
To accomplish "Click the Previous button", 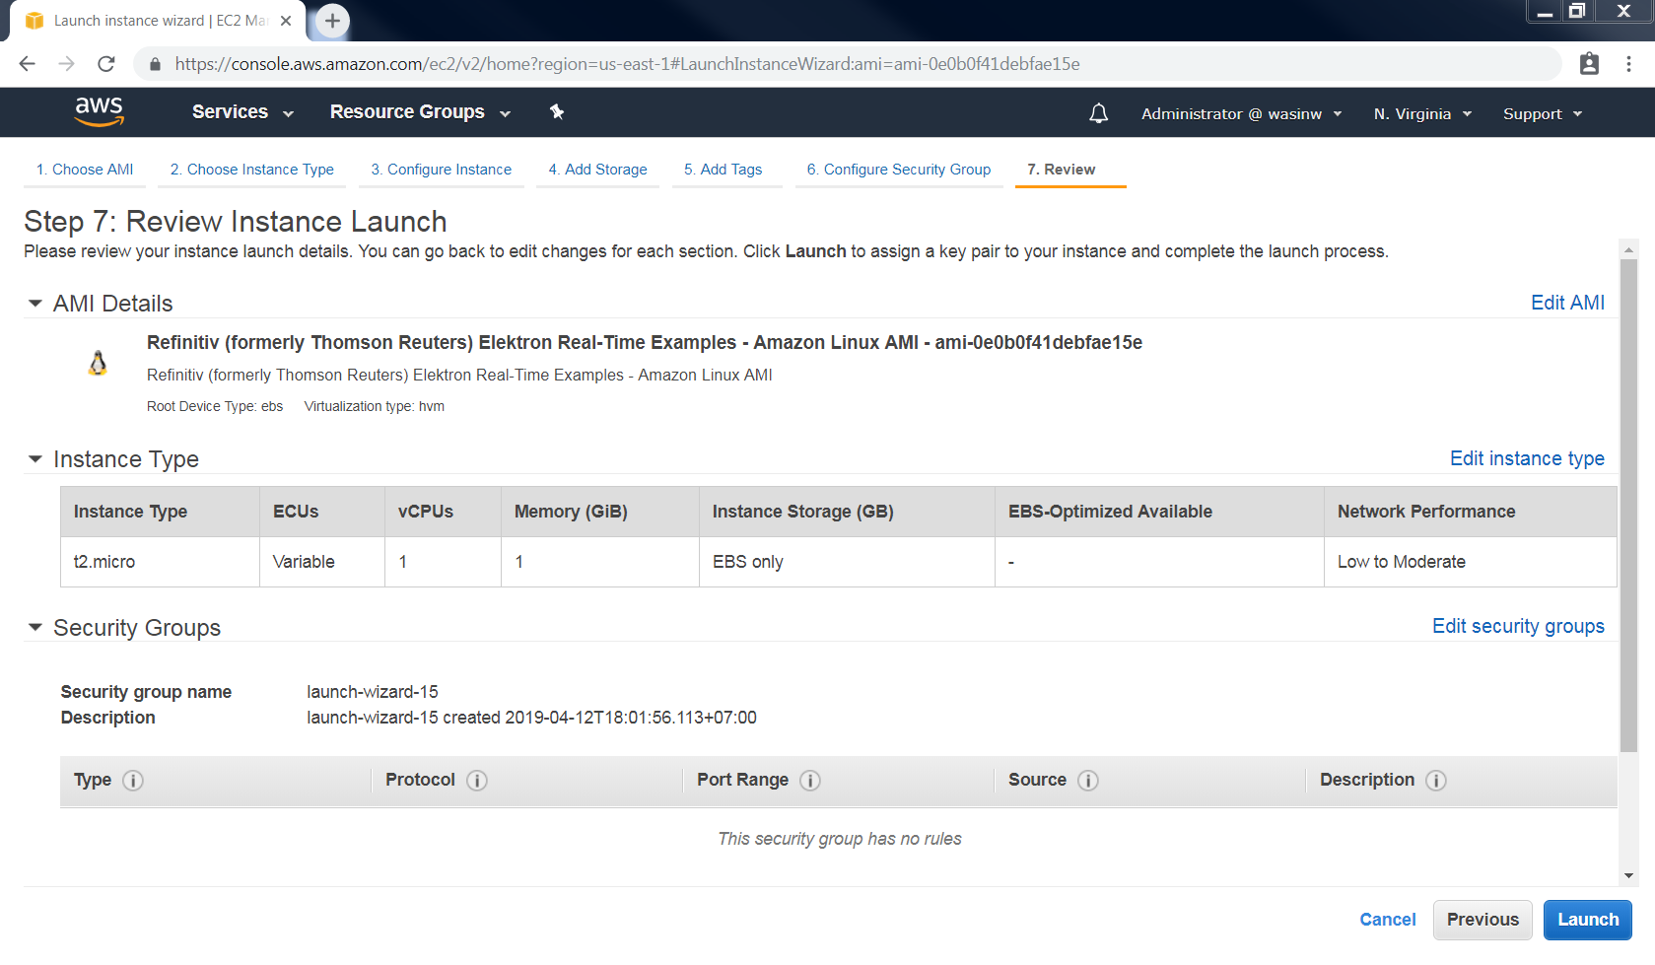I will point(1483,920).
